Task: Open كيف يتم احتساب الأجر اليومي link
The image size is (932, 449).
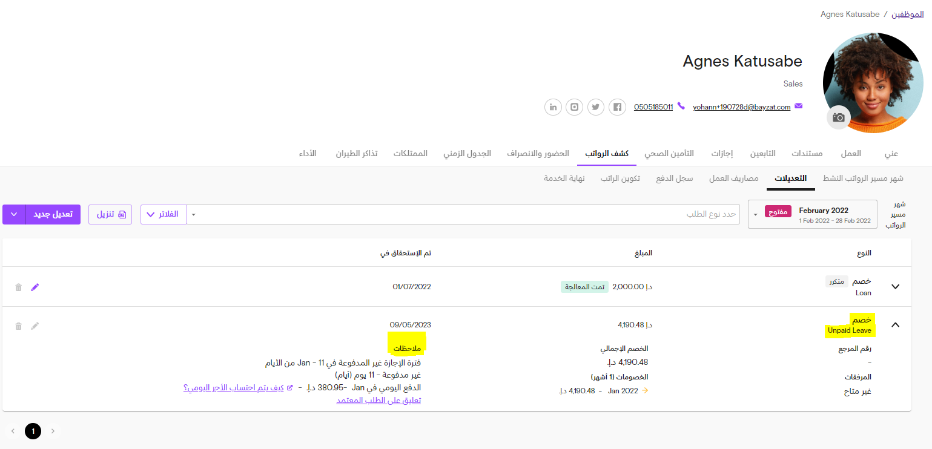Action: [x=234, y=387]
